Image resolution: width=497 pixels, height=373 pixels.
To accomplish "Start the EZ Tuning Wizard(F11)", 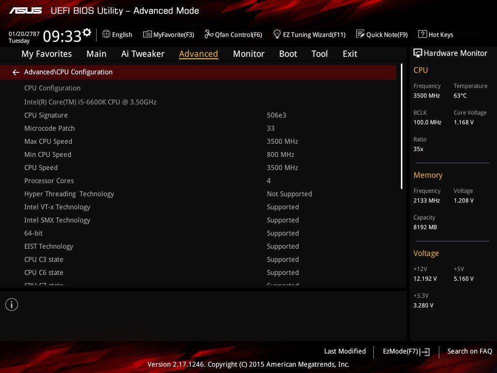I will (309, 34).
